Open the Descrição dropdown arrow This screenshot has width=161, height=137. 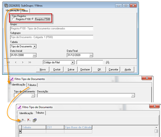tap(133, 95)
